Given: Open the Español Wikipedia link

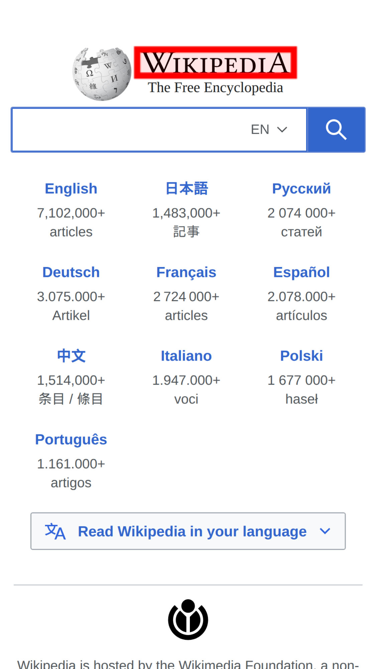Looking at the screenshot, I should coord(301,272).
